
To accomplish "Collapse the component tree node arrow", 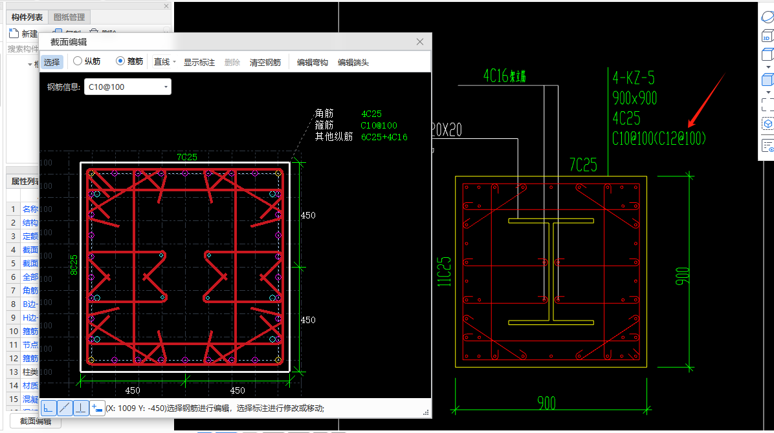I will (x=30, y=65).
